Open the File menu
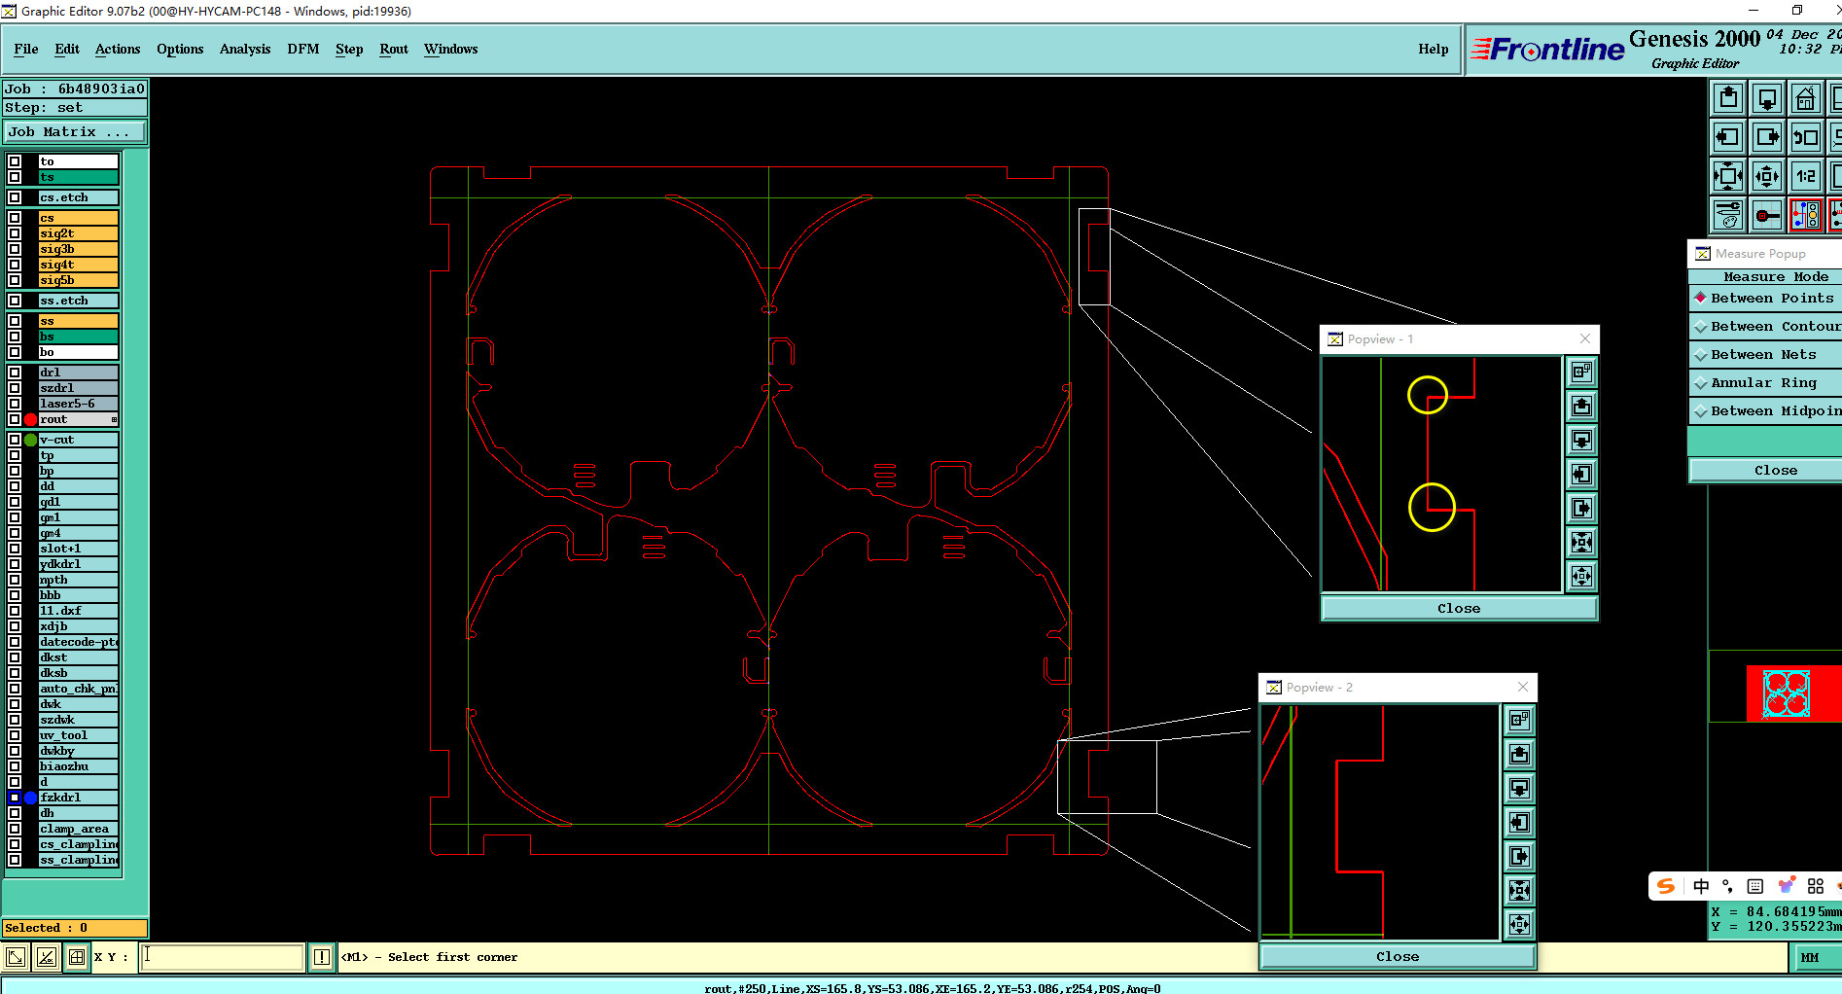The width and height of the screenshot is (1842, 994). pyautogui.click(x=26, y=49)
